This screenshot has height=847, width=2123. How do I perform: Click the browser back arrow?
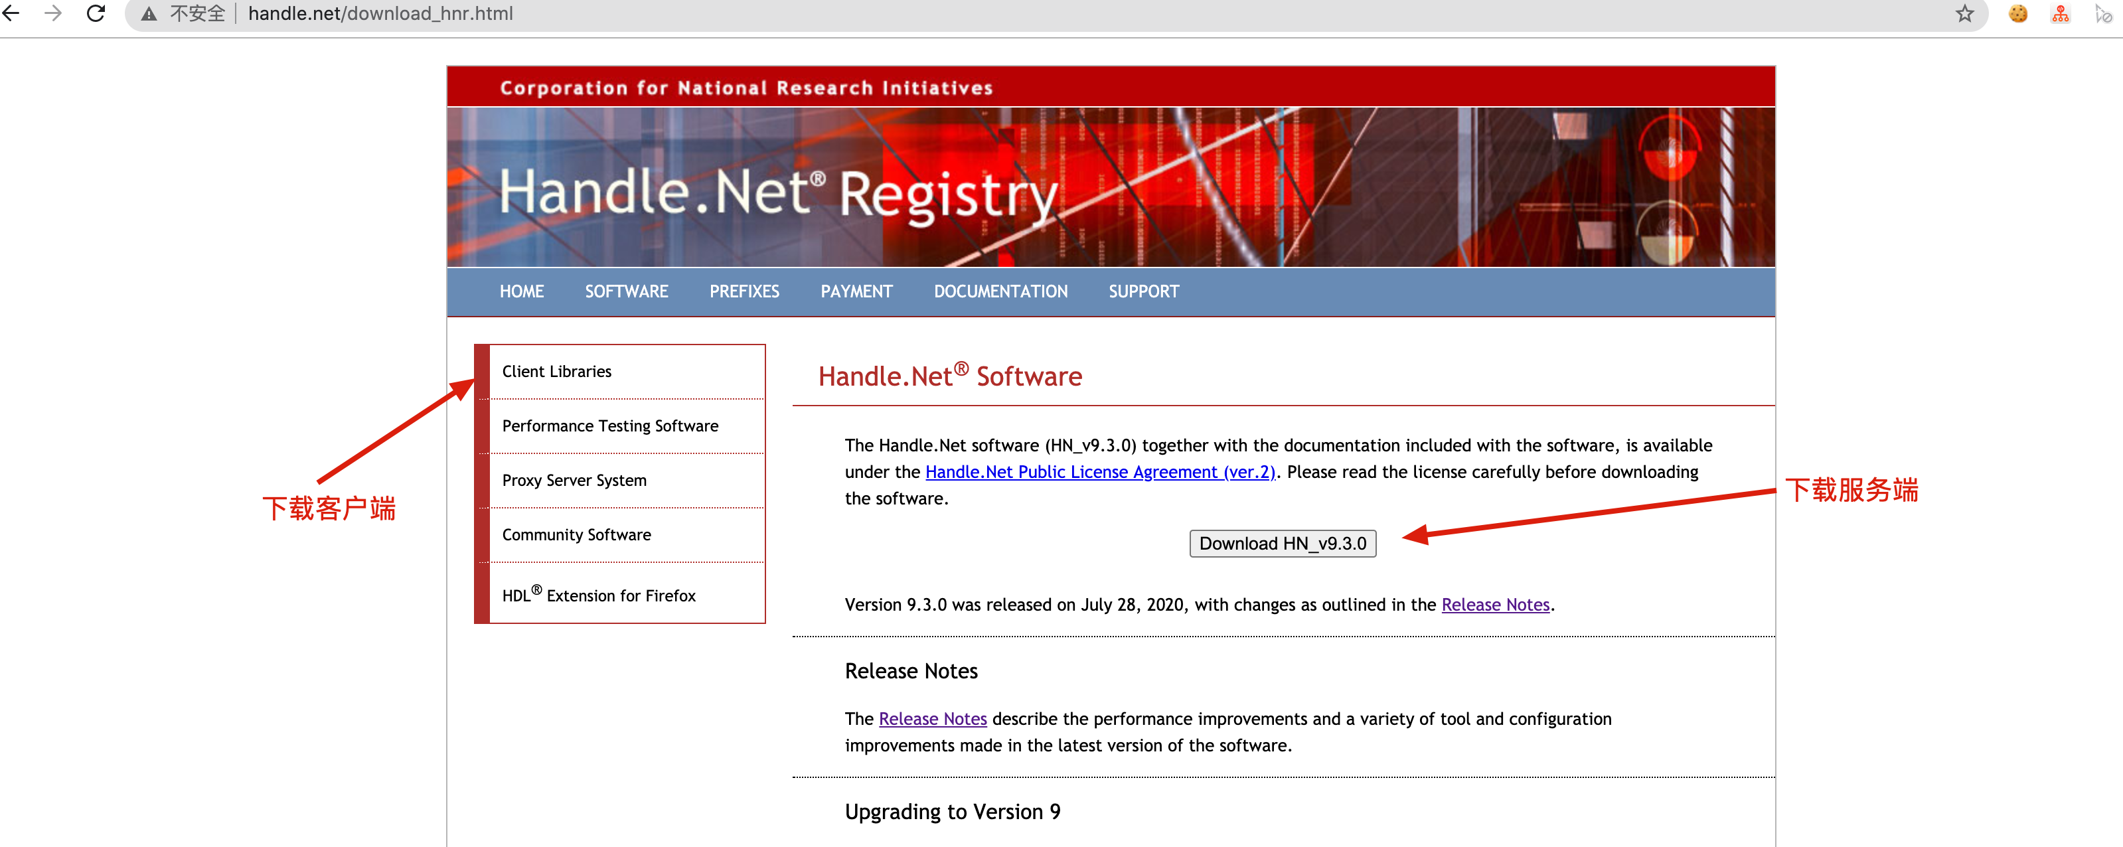click(x=10, y=13)
